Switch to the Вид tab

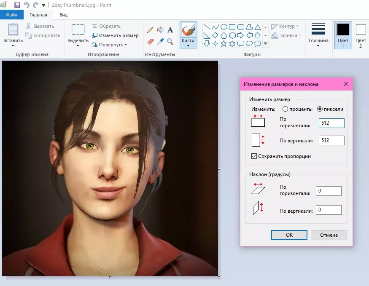click(64, 15)
